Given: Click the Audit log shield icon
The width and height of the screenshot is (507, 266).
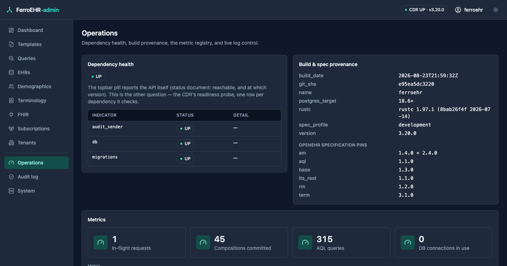Looking at the screenshot, I should point(11,177).
